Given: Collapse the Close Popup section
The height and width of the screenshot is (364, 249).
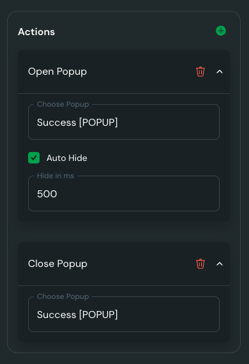Looking at the screenshot, I should click(x=220, y=264).
